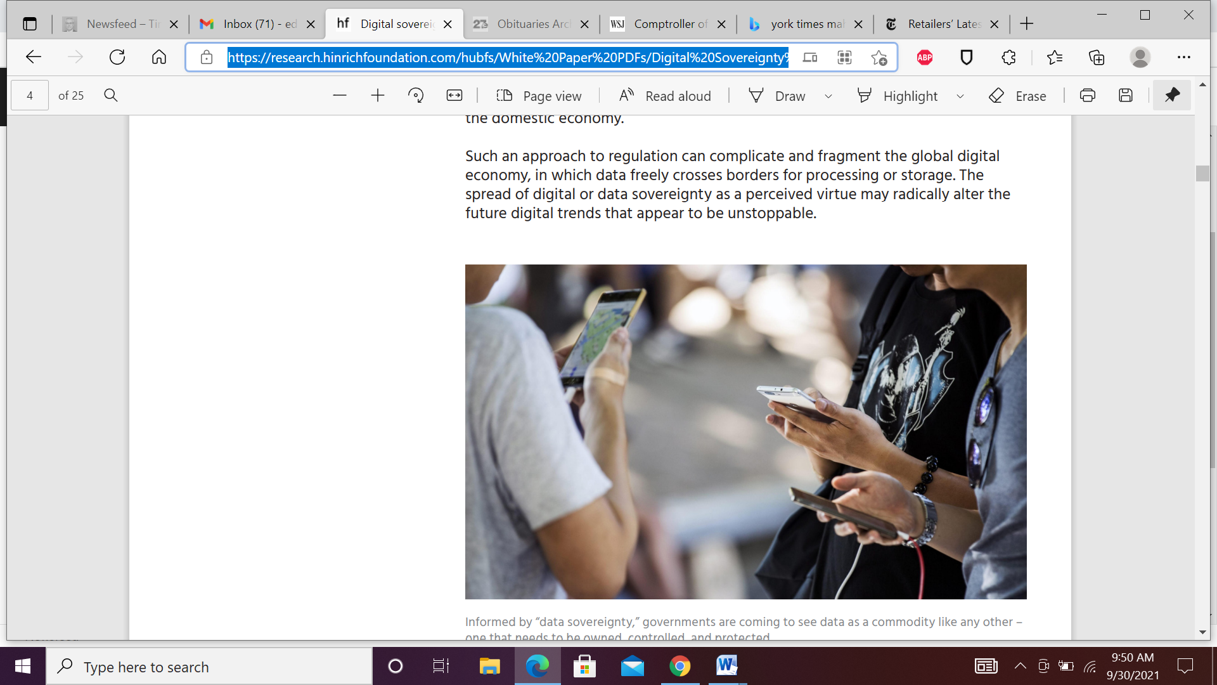Screen dimensions: 1217x685
Task: Show hidden system tray icons chevron
Action: point(1020,666)
